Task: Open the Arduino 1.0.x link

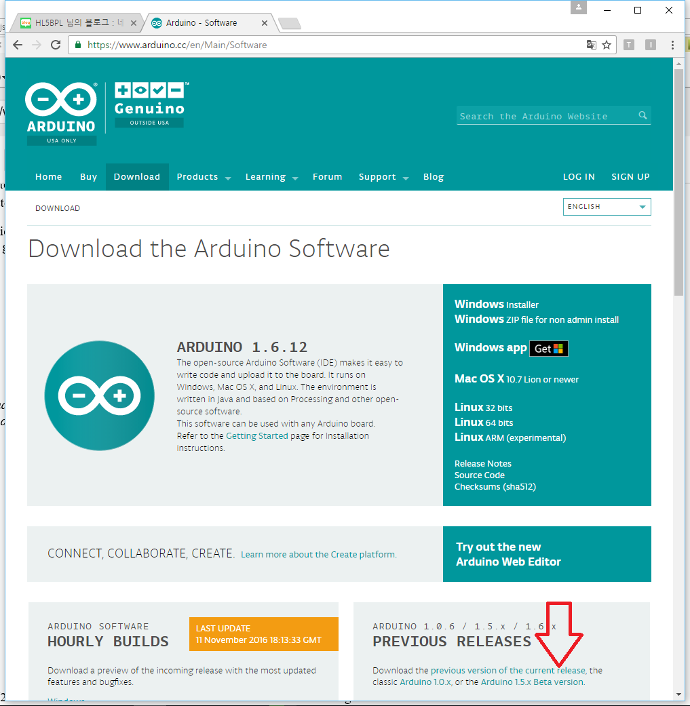Action: tap(425, 682)
